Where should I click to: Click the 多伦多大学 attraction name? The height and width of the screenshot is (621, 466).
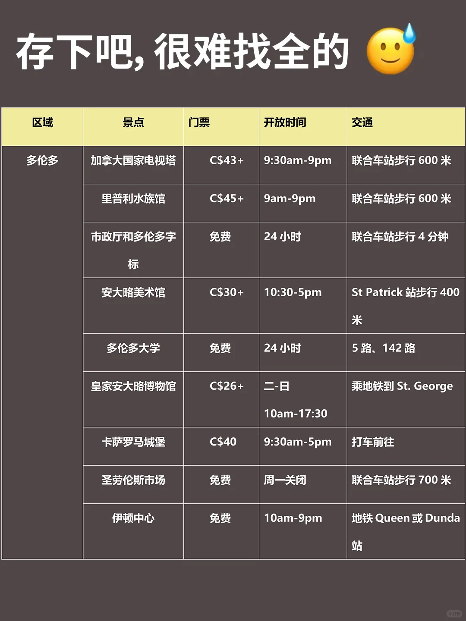coord(132,348)
